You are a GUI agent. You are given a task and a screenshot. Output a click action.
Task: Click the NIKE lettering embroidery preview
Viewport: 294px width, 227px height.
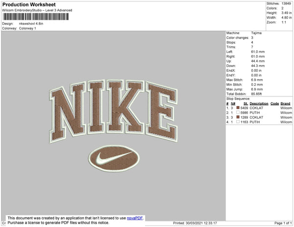coord(114,111)
